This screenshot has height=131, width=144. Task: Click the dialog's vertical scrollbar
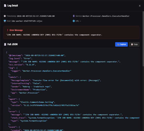coord(143,39)
